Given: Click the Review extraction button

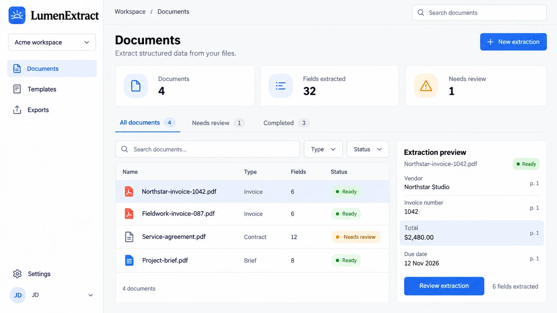Looking at the screenshot, I should point(444,286).
